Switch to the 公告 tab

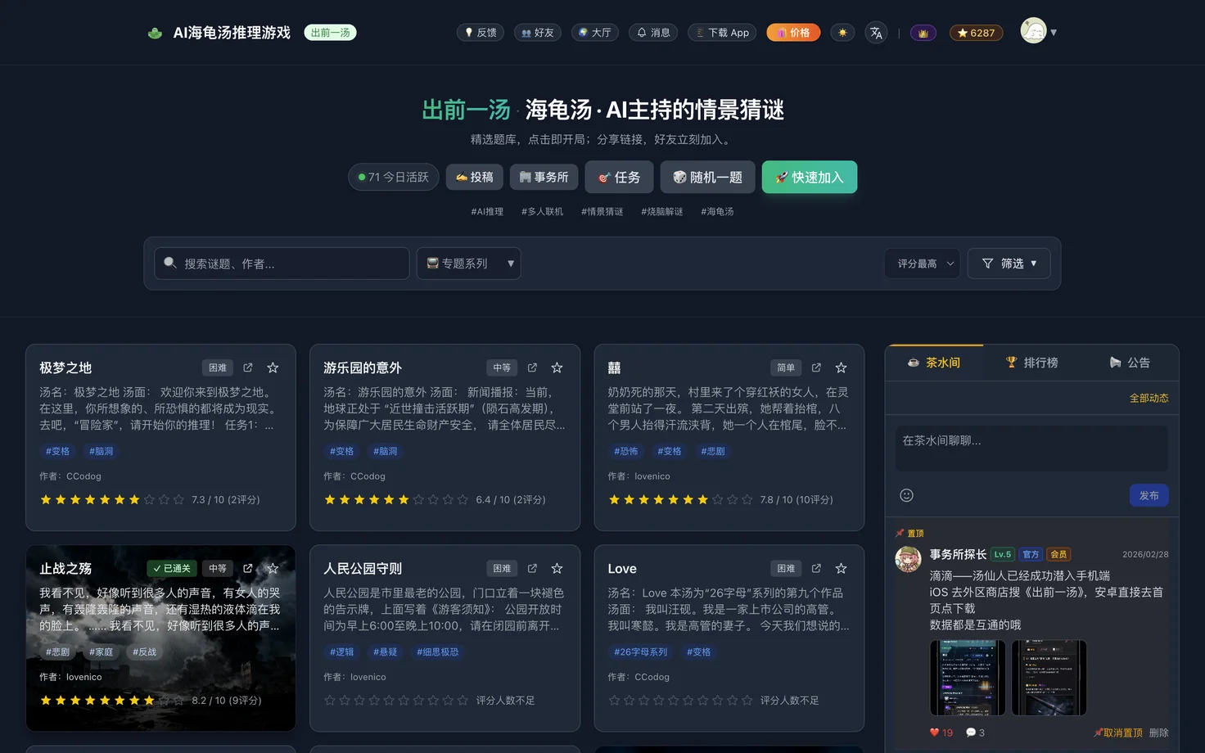click(1130, 363)
